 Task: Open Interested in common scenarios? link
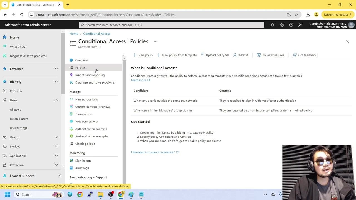click(x=155, y=152)
